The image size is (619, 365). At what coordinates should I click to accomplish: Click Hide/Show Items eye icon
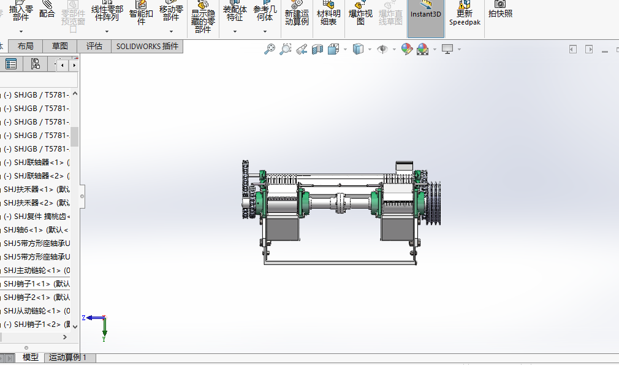tap(382, 49)
